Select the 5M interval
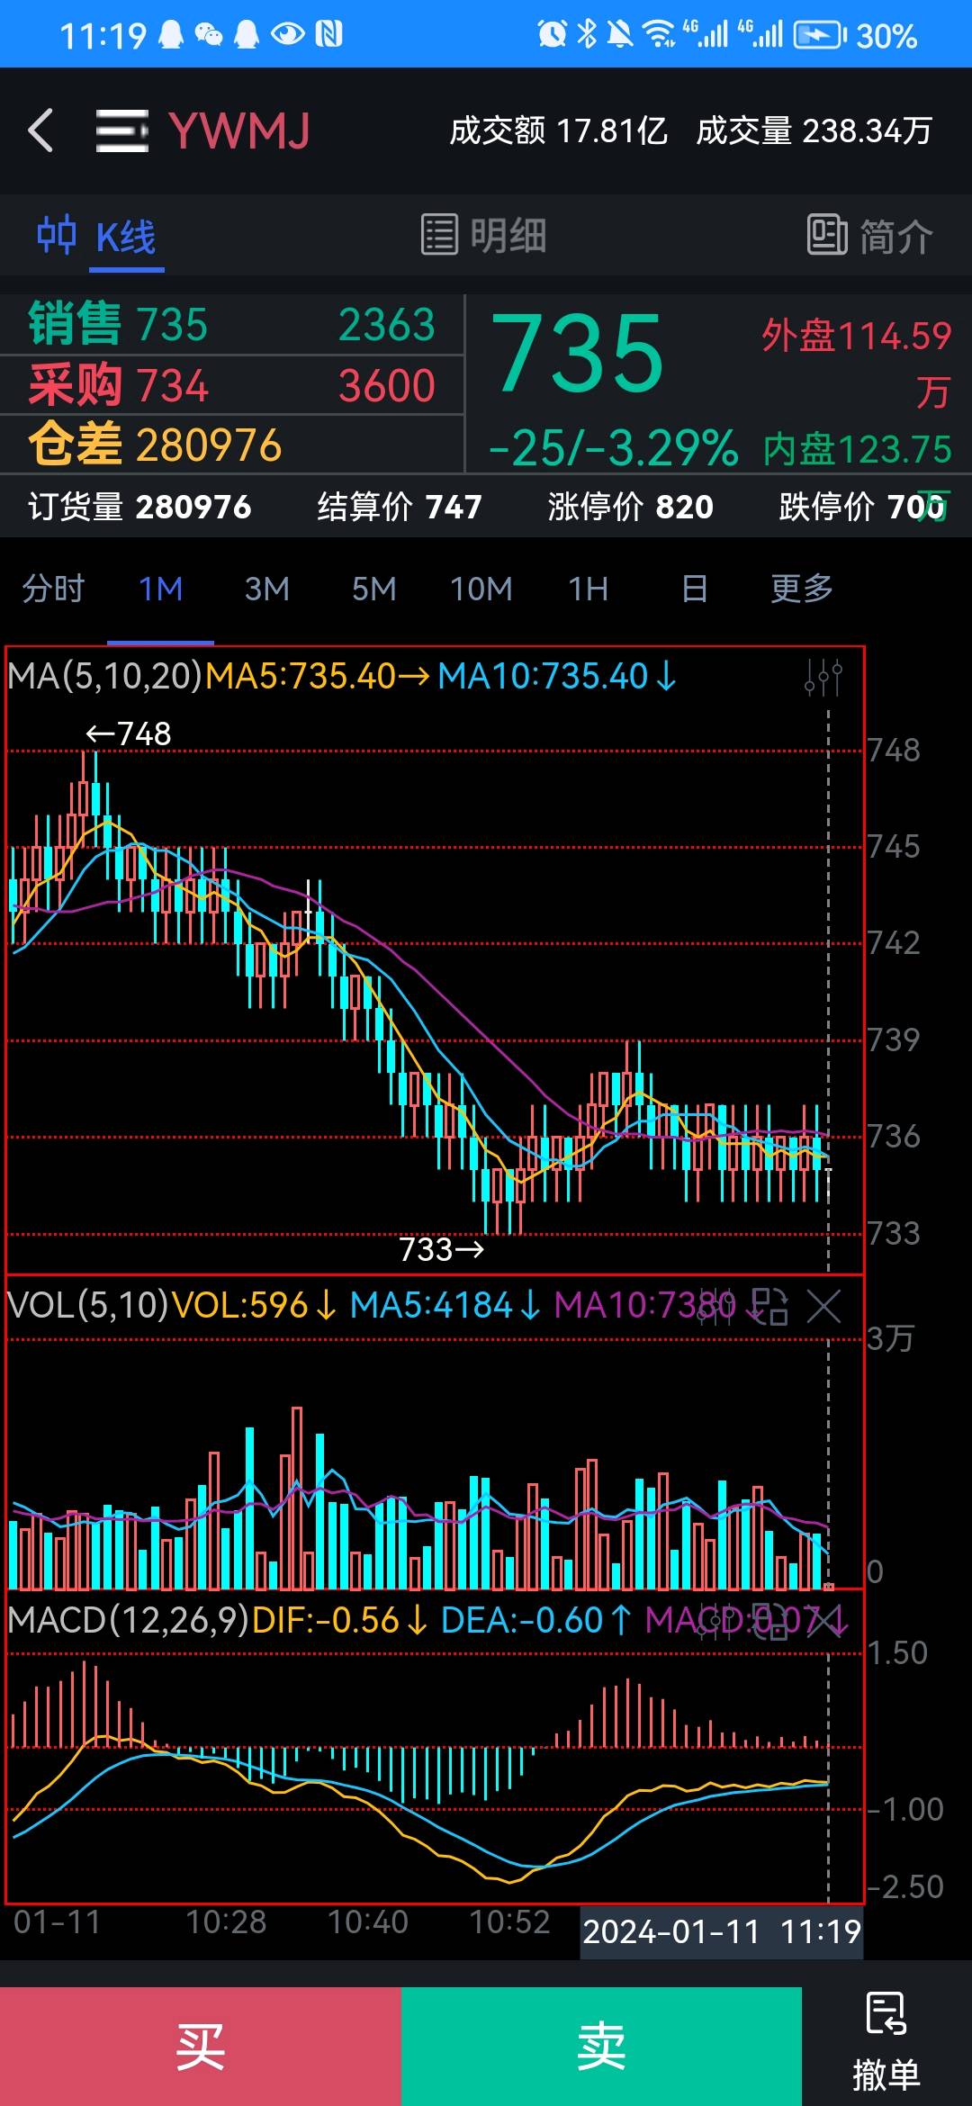The height and width of the screenshot is (2106, 972). coord(373,589)
